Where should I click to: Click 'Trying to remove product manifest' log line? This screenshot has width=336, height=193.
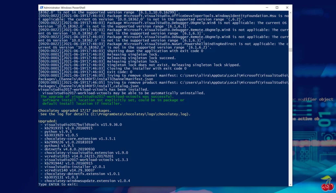tap(163, 83)
